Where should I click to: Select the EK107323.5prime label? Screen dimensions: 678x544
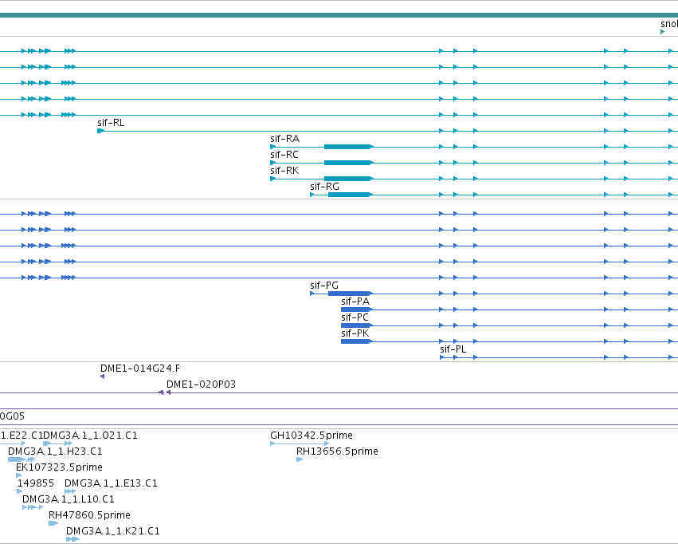click(x=59, y=468)
